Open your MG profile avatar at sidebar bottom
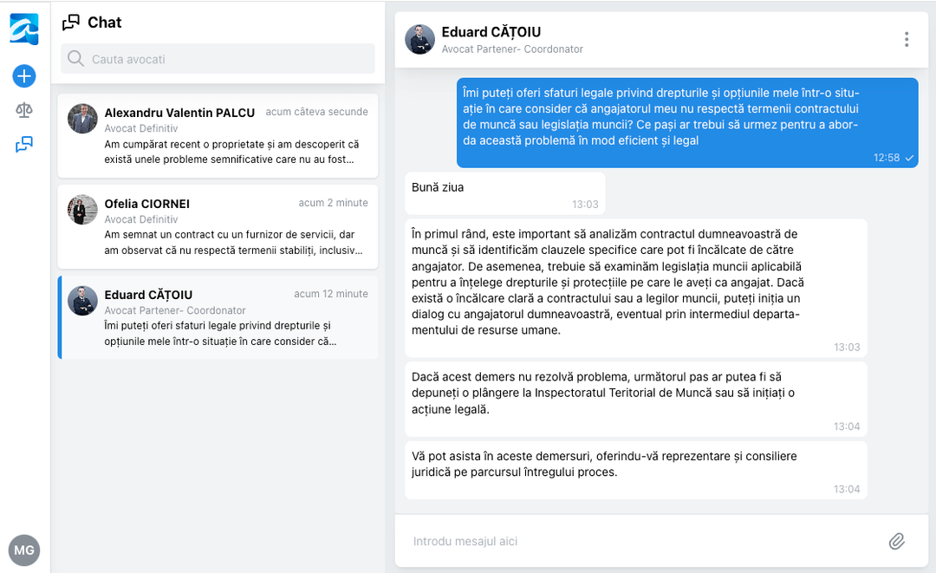The height and width of the screenshot is (573, 936). point(24,550)
